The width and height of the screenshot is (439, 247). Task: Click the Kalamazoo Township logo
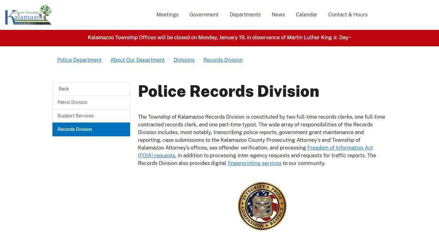click(28, 14)
